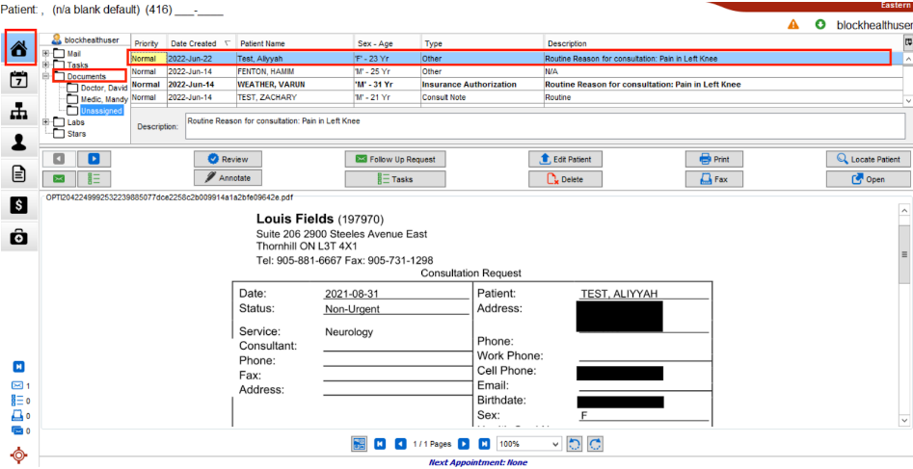Open the column chooser icon above list scrollbar

click(x=908, y=42)
